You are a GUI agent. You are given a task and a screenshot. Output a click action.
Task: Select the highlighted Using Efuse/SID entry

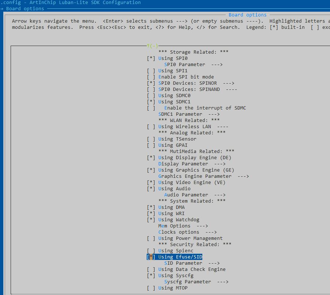180,257
